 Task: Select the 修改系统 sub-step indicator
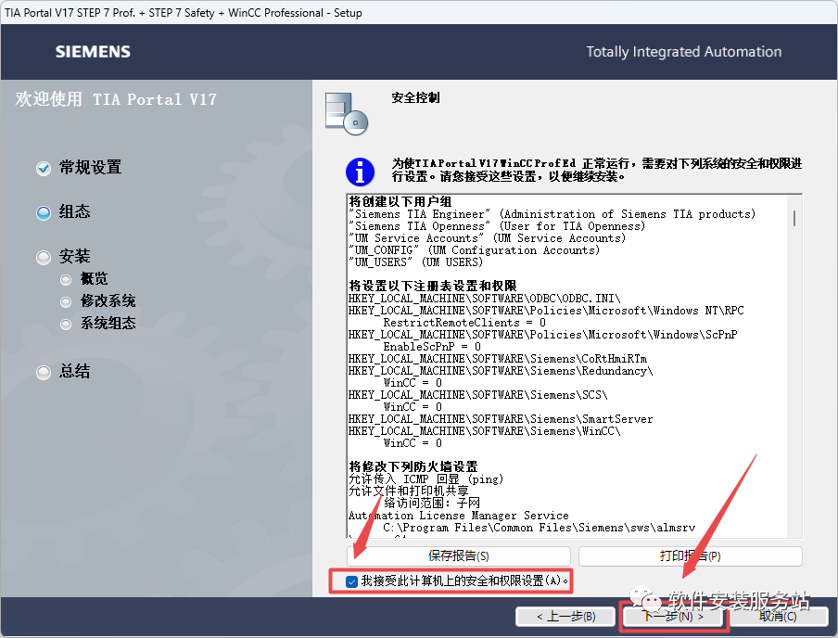66,302
